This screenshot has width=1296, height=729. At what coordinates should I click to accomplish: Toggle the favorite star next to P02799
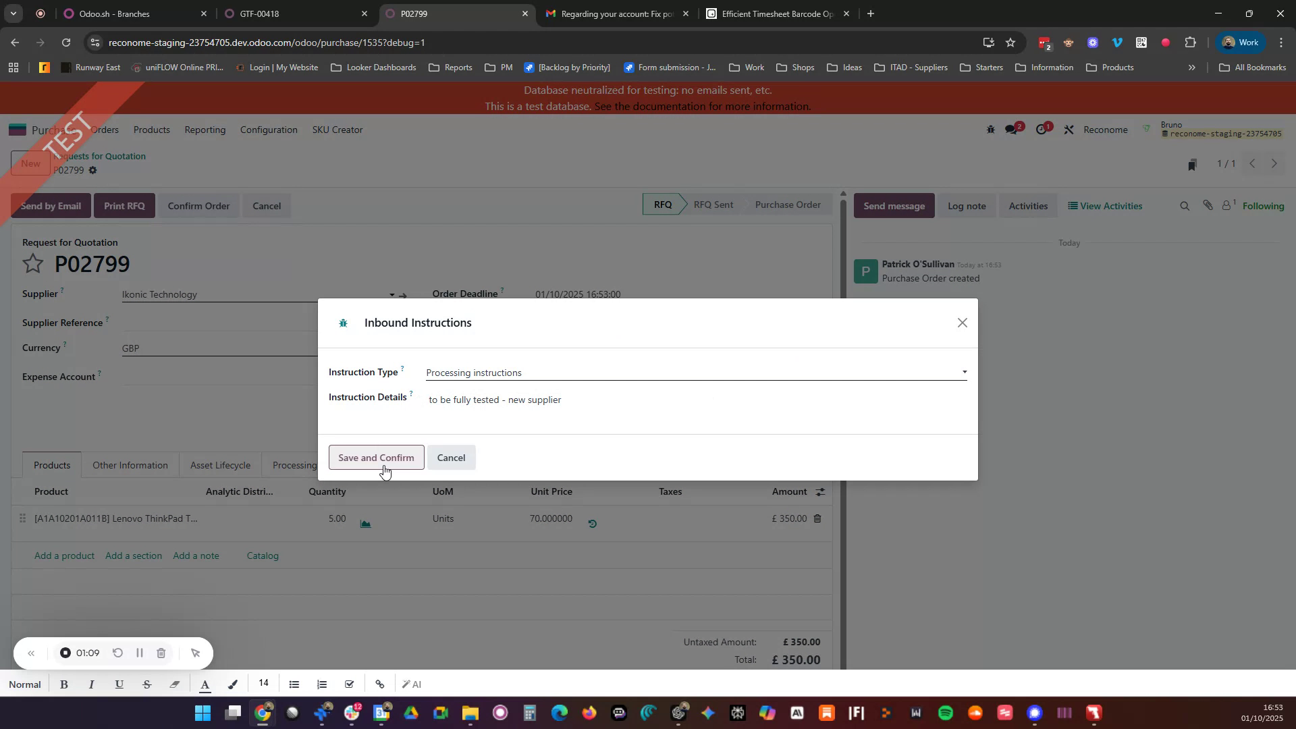tap(33, 263)
